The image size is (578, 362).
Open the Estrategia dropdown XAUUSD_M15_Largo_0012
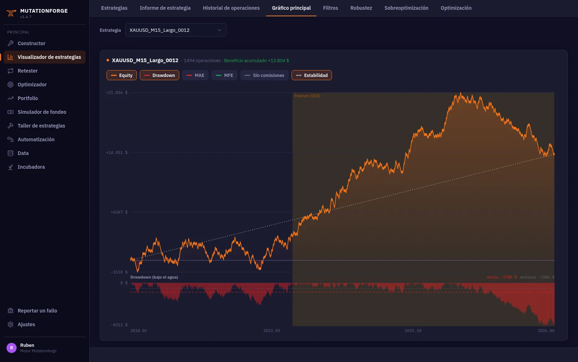pyautogui.click(x=176, y=30)
